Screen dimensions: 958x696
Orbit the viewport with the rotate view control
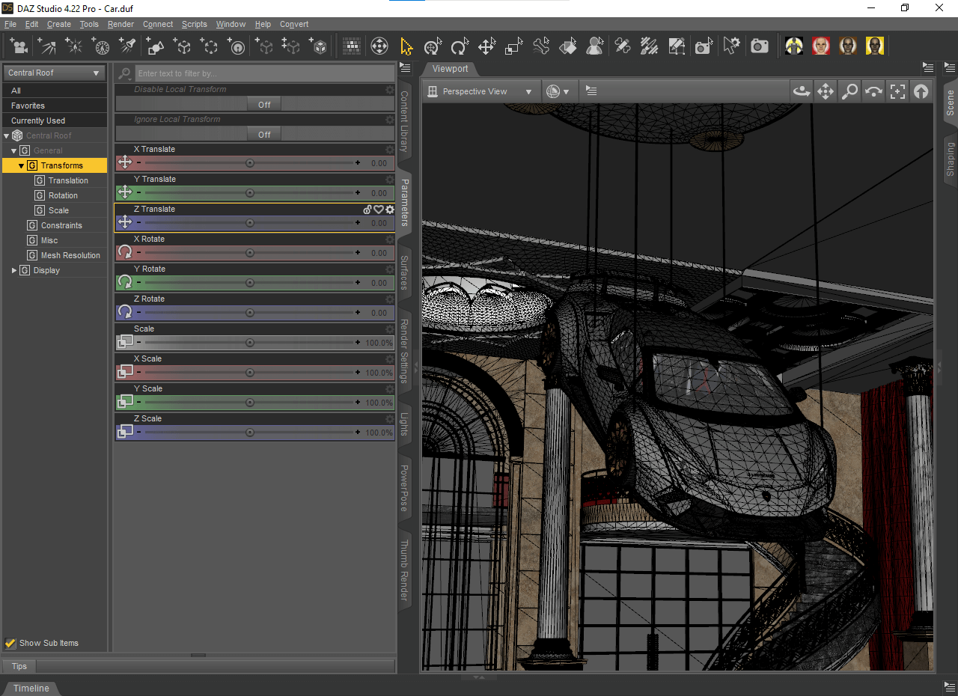tap(802, 91)
